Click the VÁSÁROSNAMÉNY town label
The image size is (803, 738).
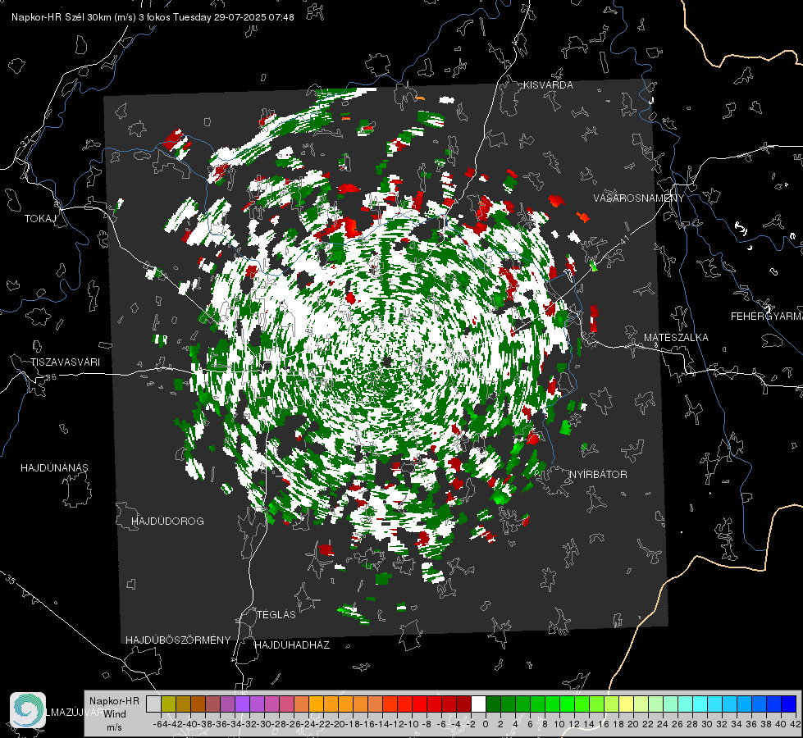(639, 198)
